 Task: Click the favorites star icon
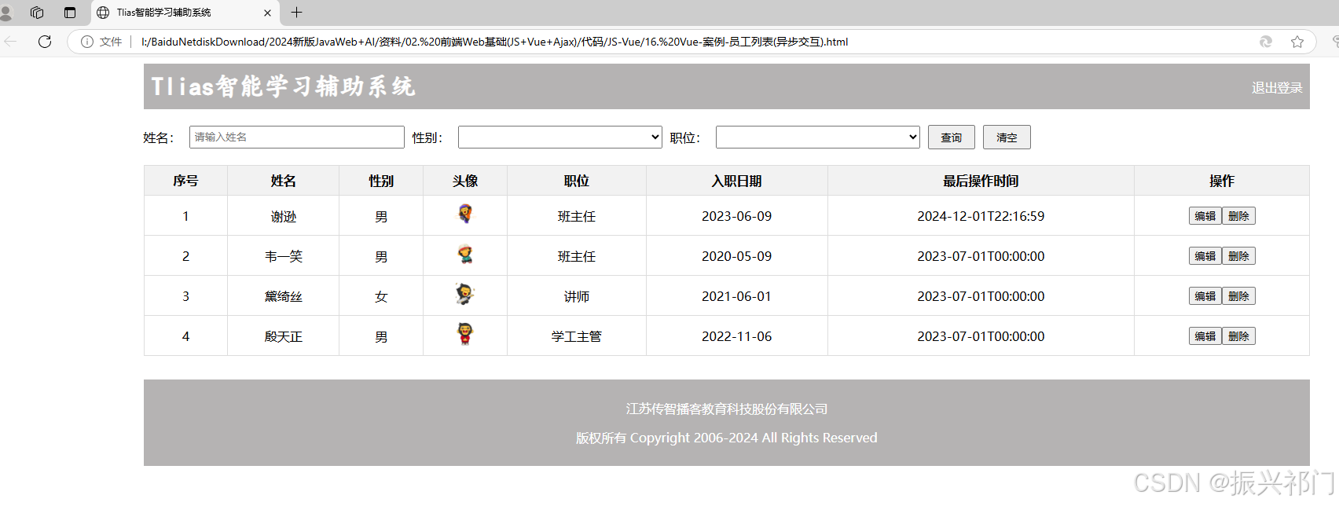(x=1297, y=42)
